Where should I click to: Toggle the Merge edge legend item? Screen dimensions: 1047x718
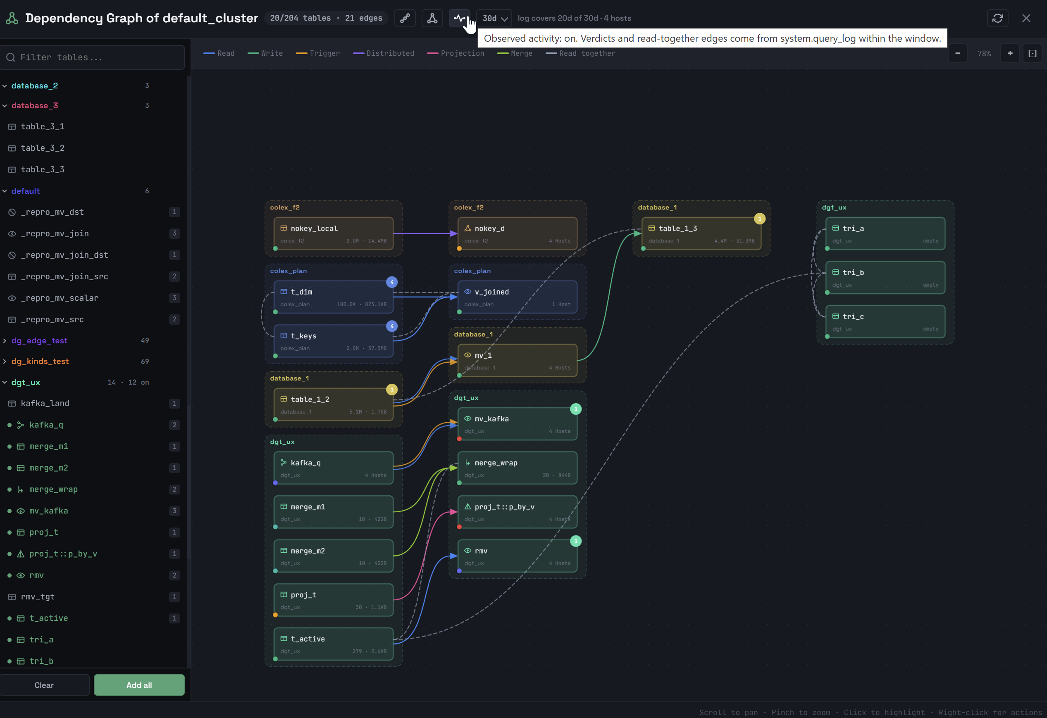point(515,53)
